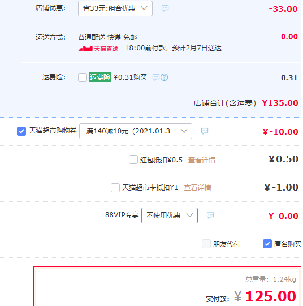This screenshot has width=303, height=306.
Task: Open the 不使用优惠 88VIP dropdown
Action: pyautogui.click(x=170, y=216)
